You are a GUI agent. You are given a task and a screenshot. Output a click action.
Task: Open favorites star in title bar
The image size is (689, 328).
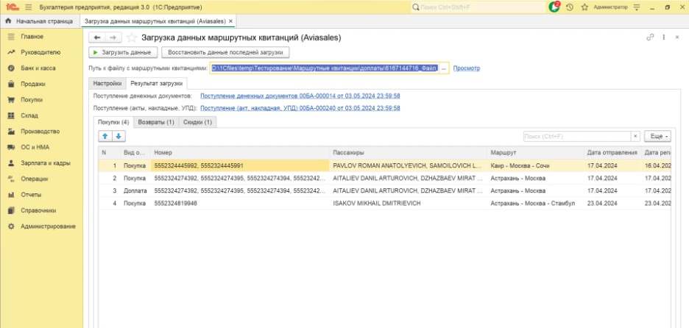[584, 7]
